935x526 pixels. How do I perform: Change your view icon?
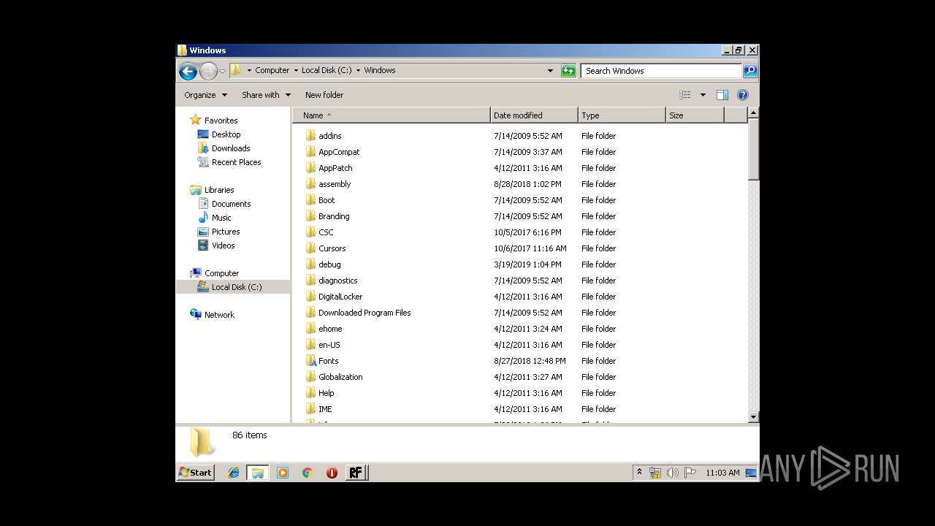coord(685,95)
